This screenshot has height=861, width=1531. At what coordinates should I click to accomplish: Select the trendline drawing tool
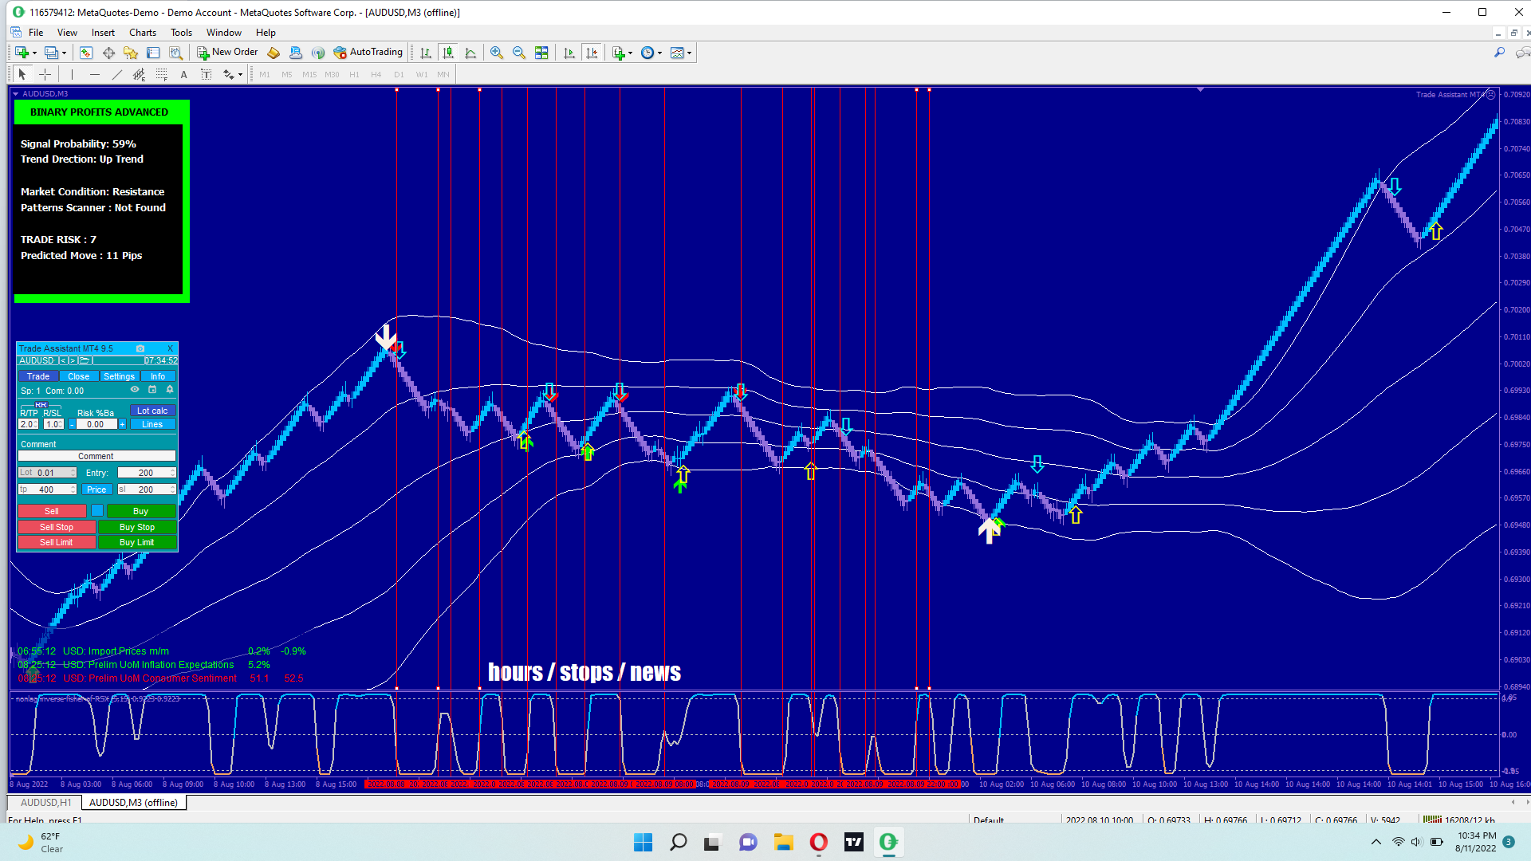point(117,74)
